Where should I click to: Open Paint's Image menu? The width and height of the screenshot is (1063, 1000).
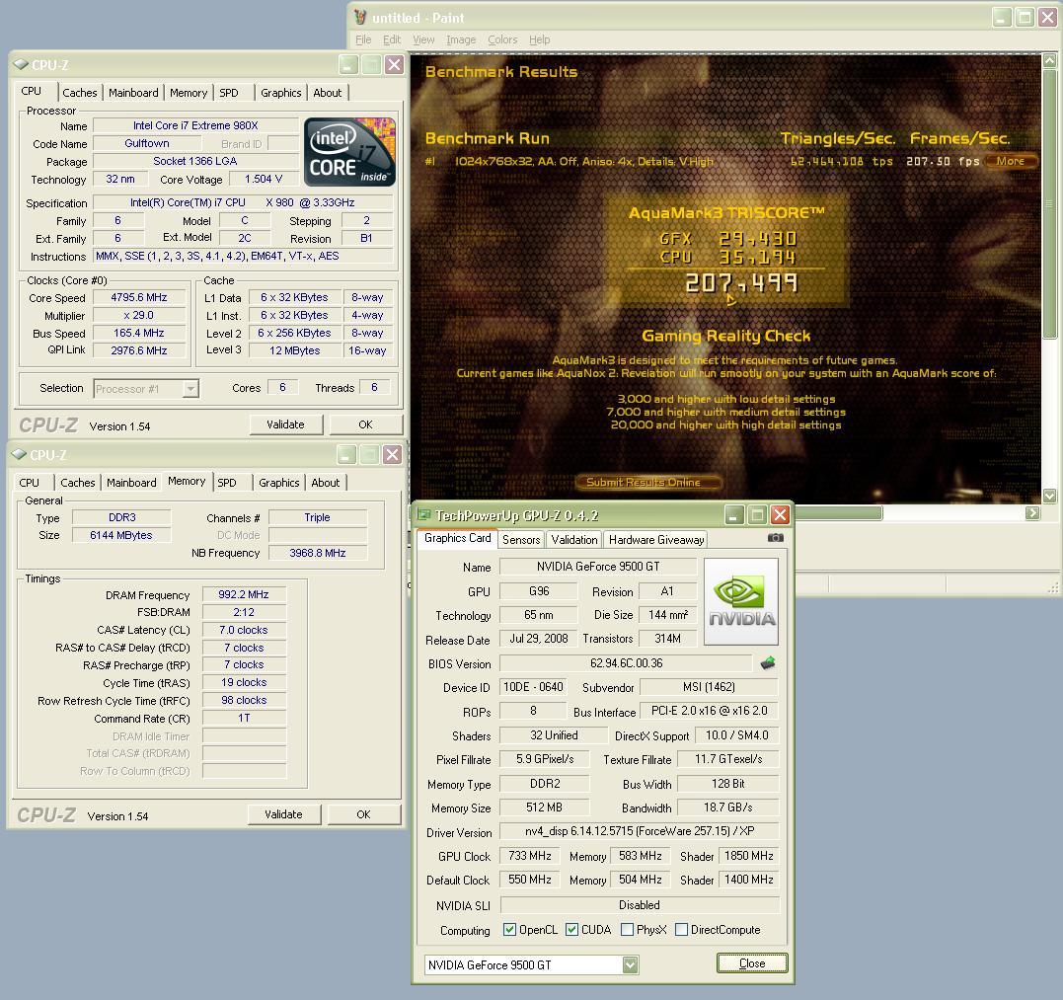(461, 40)
